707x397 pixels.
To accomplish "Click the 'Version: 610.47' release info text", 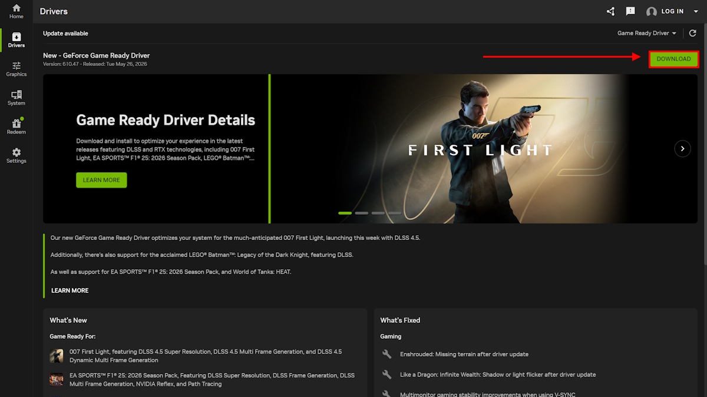I will pos(95,64).
